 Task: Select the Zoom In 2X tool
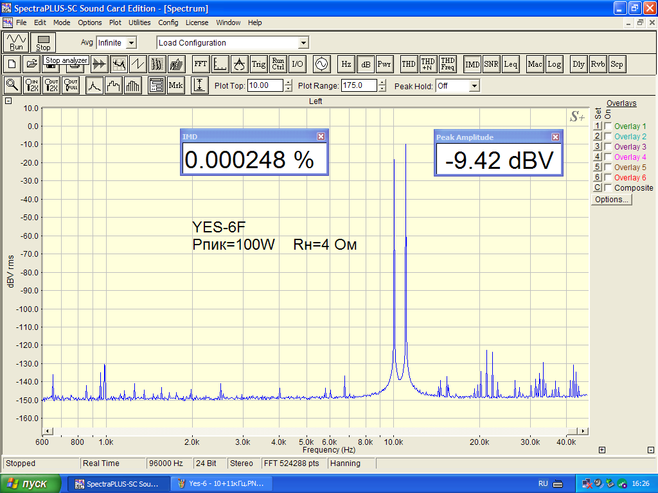pyautogui.click(x=31, y=85)
